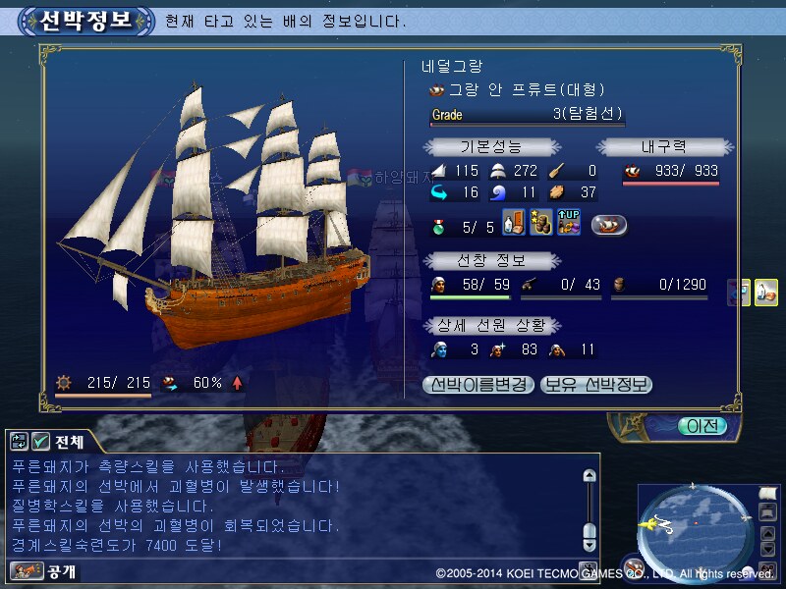Click the 이전 back button
The image size is (786, 589).
(x=702, y=426)
